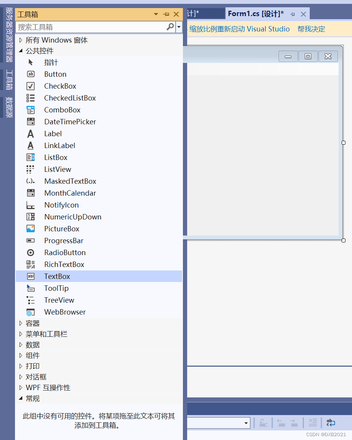This screenshot has height=440, width=352.
Task: Select the RichTextBox control icon
Action: pyautogui.click(x=31, y=264)
